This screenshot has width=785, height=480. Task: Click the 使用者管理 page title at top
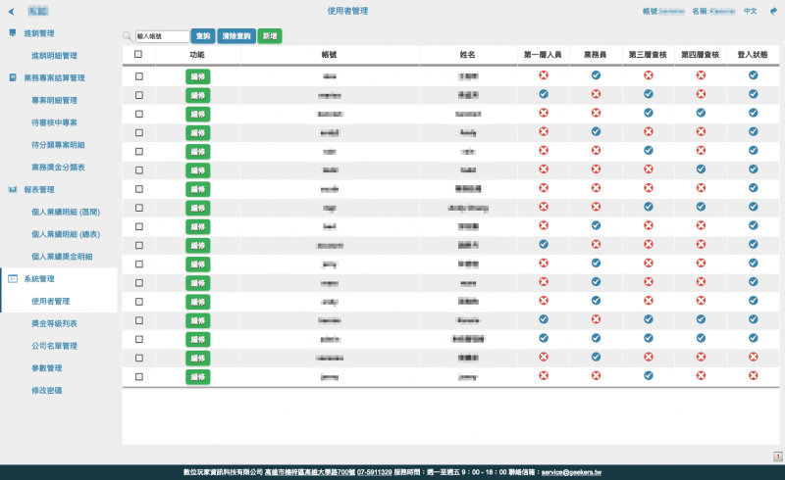coord(347,11)
